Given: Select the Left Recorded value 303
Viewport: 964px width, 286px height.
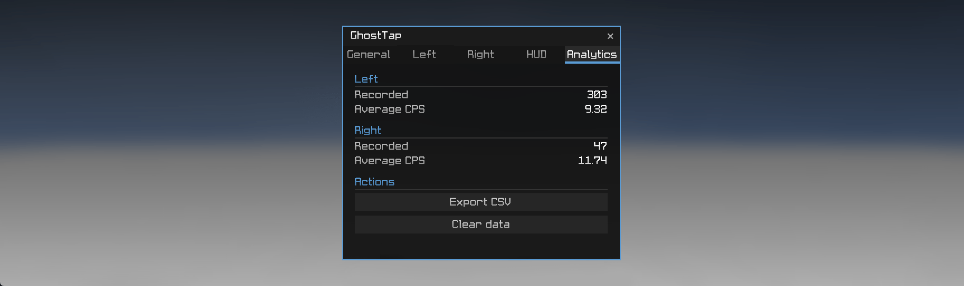Looking at the screenshot, I should click(597, 94).
